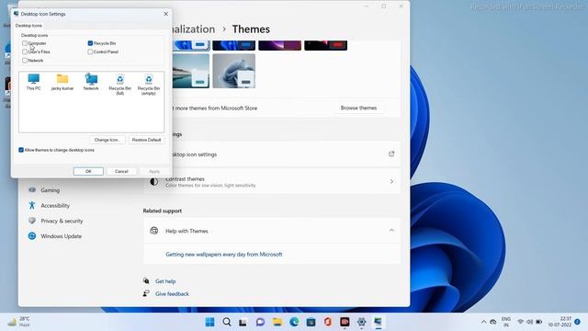Click the Get help link
Viewport: 588px width, 331px height.
[165, 281]
